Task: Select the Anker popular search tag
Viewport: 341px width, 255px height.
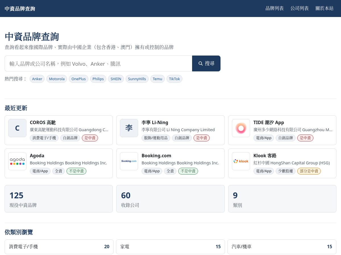Action: pyautogui.click(x=37, y=79)
